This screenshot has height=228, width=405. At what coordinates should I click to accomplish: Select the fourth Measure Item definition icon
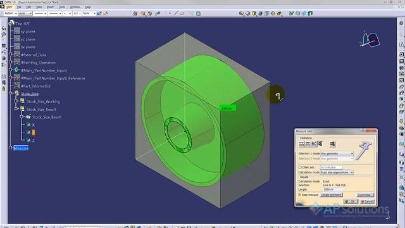[320, 144]
